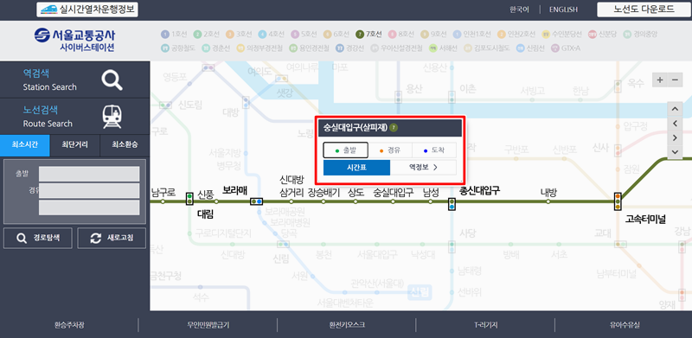Zoom out the map with minus button
The width and height of the screenshot is (692, 338).
[x=675, y=80]
